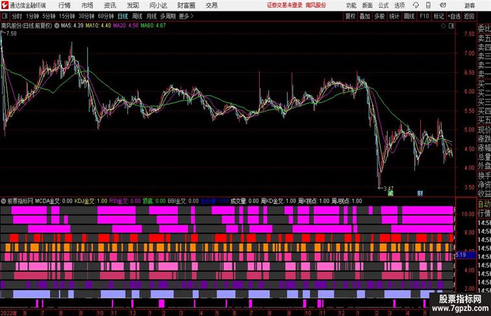Open the 发现 menu

tap(132, 5)
